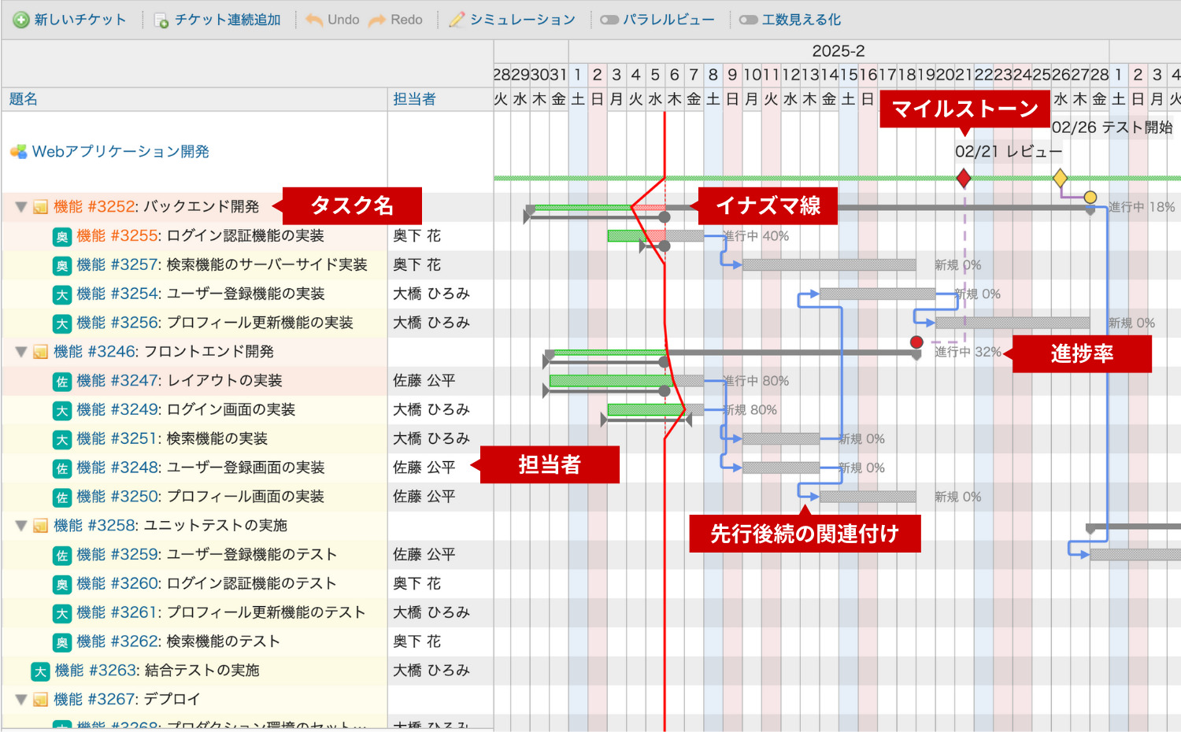Click the yellow 02/26 テスト開始 milestone diamond

1060,178
